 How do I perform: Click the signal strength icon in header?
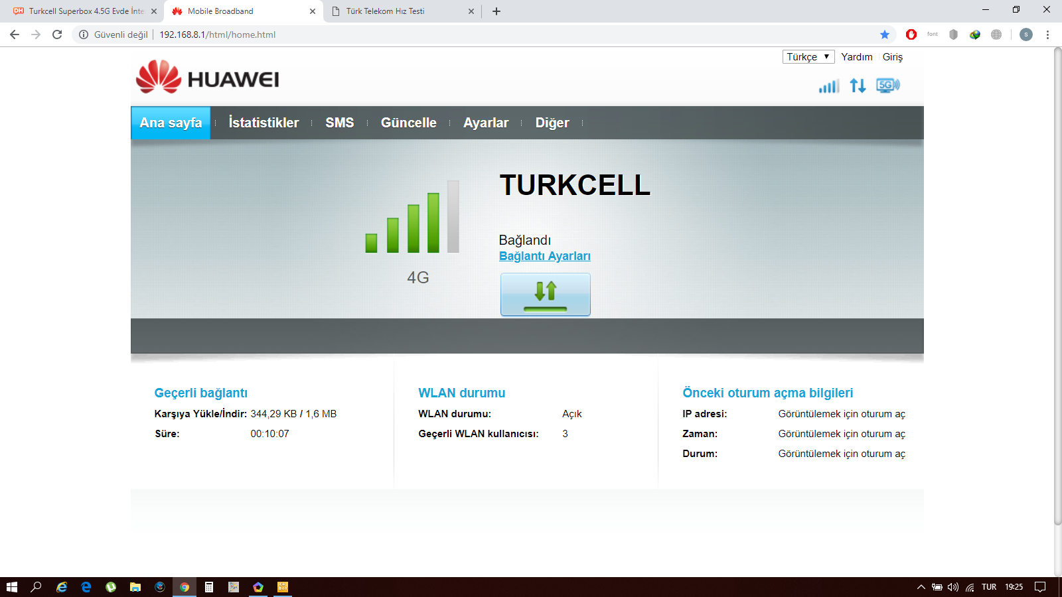(829, 86)
